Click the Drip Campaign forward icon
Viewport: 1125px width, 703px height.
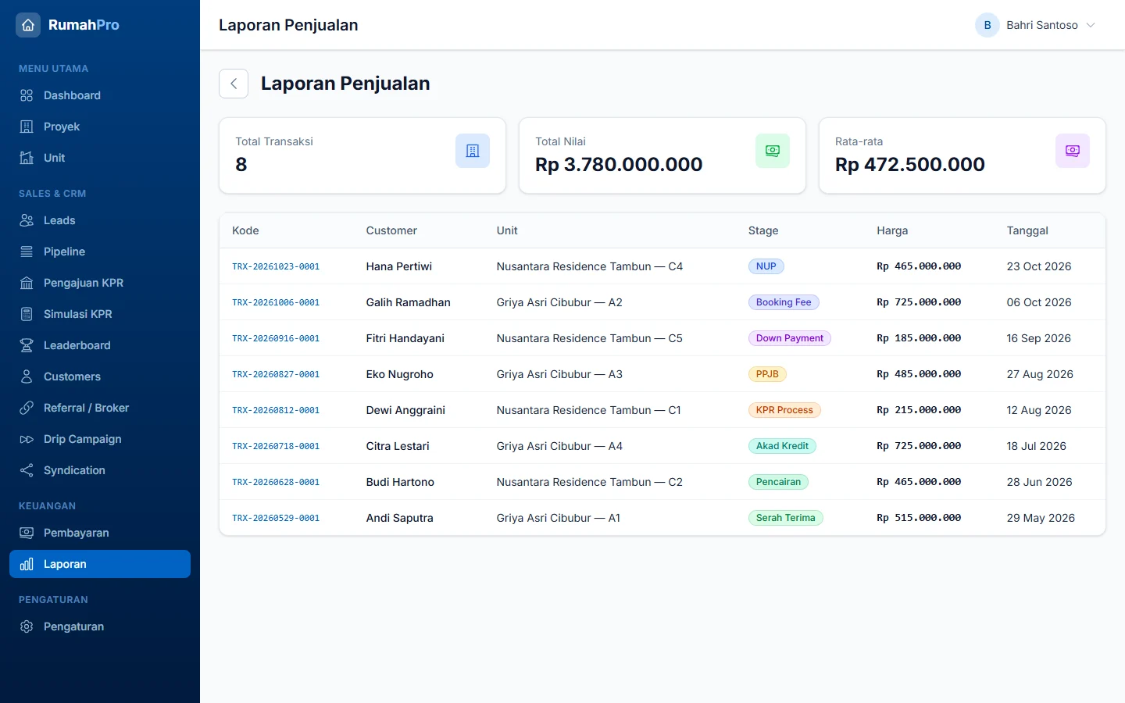click(x=27, y=439)
